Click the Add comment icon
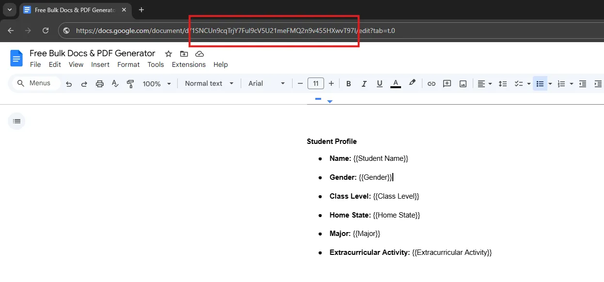 click(447, 84)
